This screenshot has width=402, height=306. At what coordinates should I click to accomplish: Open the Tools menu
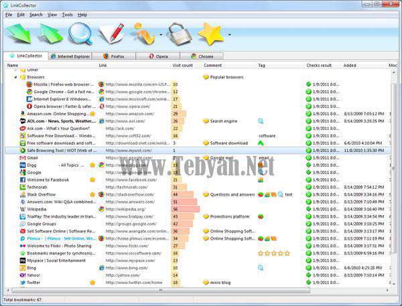tap(67, 15)
